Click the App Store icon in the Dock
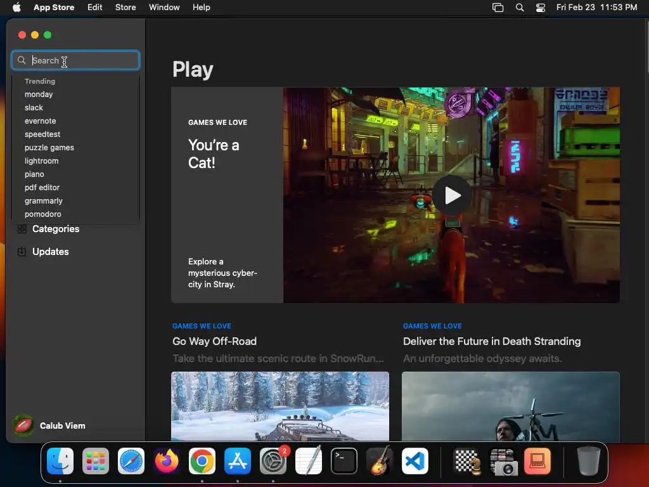This screenshot has width=649, height=487. coord(238,461)
